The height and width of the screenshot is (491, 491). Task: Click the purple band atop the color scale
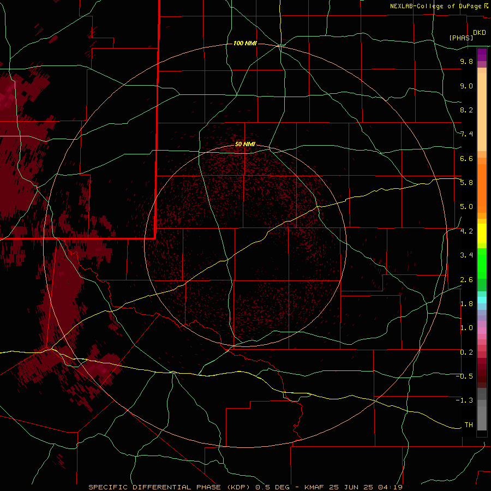[x=482, y=55]
